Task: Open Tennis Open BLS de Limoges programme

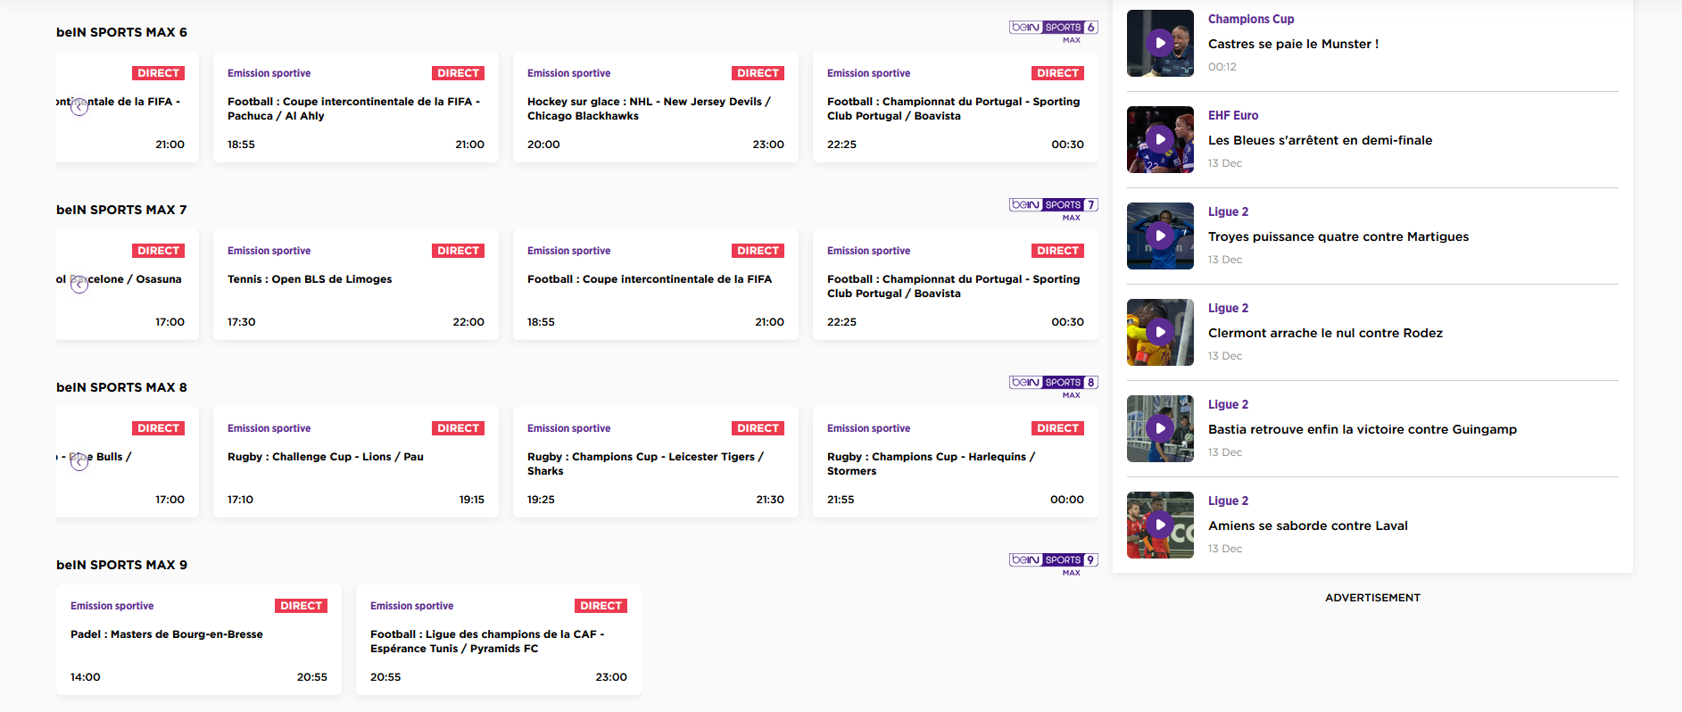Action: point(355,285)
